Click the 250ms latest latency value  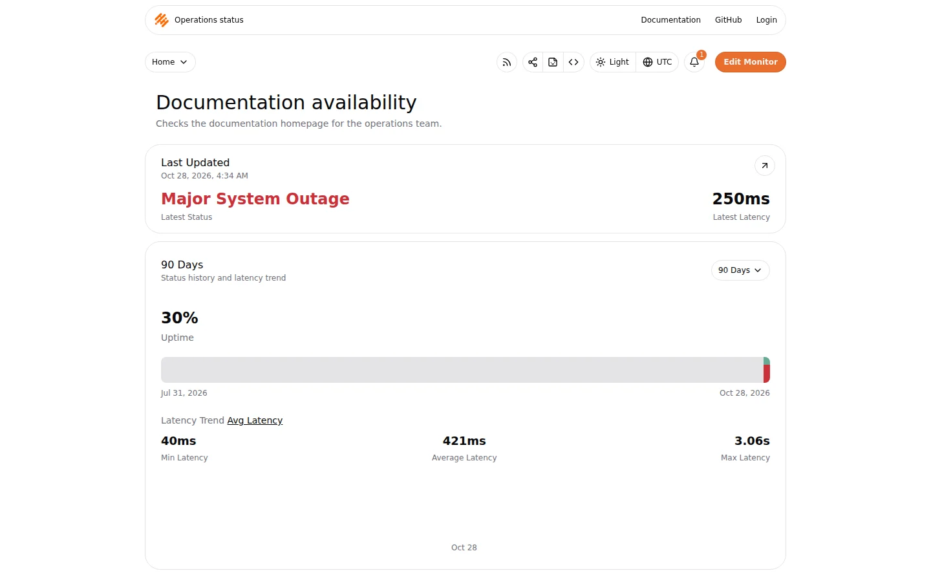click(741, 199)
